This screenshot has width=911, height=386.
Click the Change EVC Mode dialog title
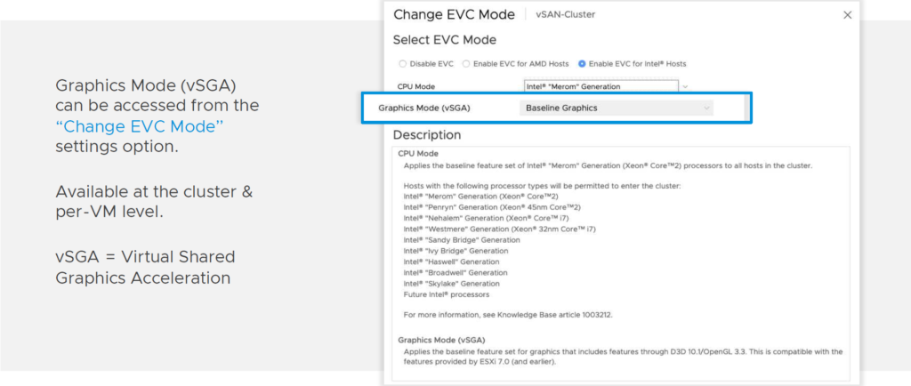[455, 14]
